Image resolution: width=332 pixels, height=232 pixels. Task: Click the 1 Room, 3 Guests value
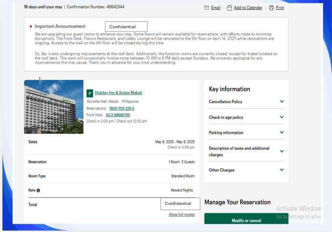pos(182,162)
